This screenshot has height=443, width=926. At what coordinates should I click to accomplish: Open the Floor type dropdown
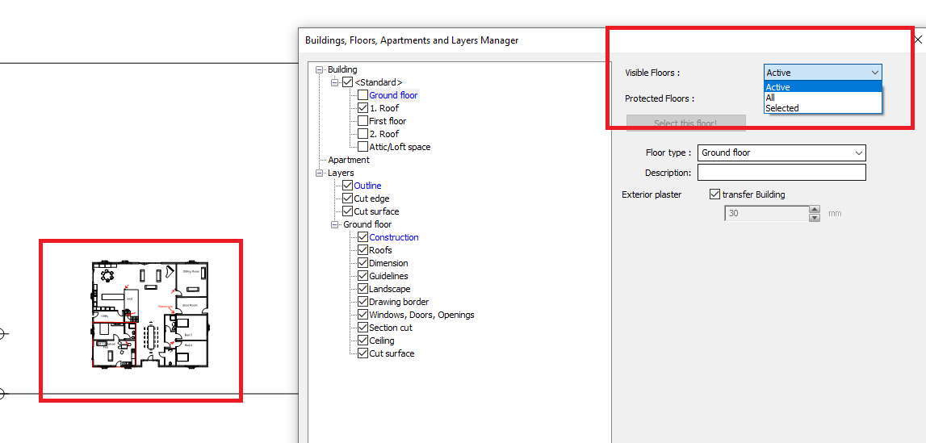(x=781, y=153)
